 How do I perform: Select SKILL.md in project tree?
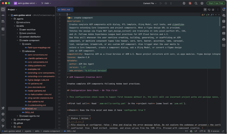(x=28, y=112)
